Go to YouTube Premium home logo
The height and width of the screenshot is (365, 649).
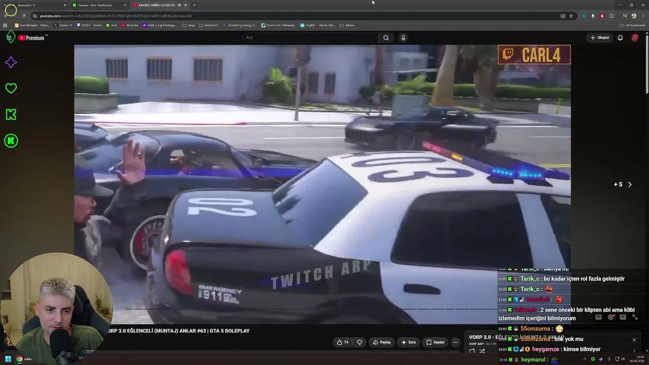click(x=31, y=38)
